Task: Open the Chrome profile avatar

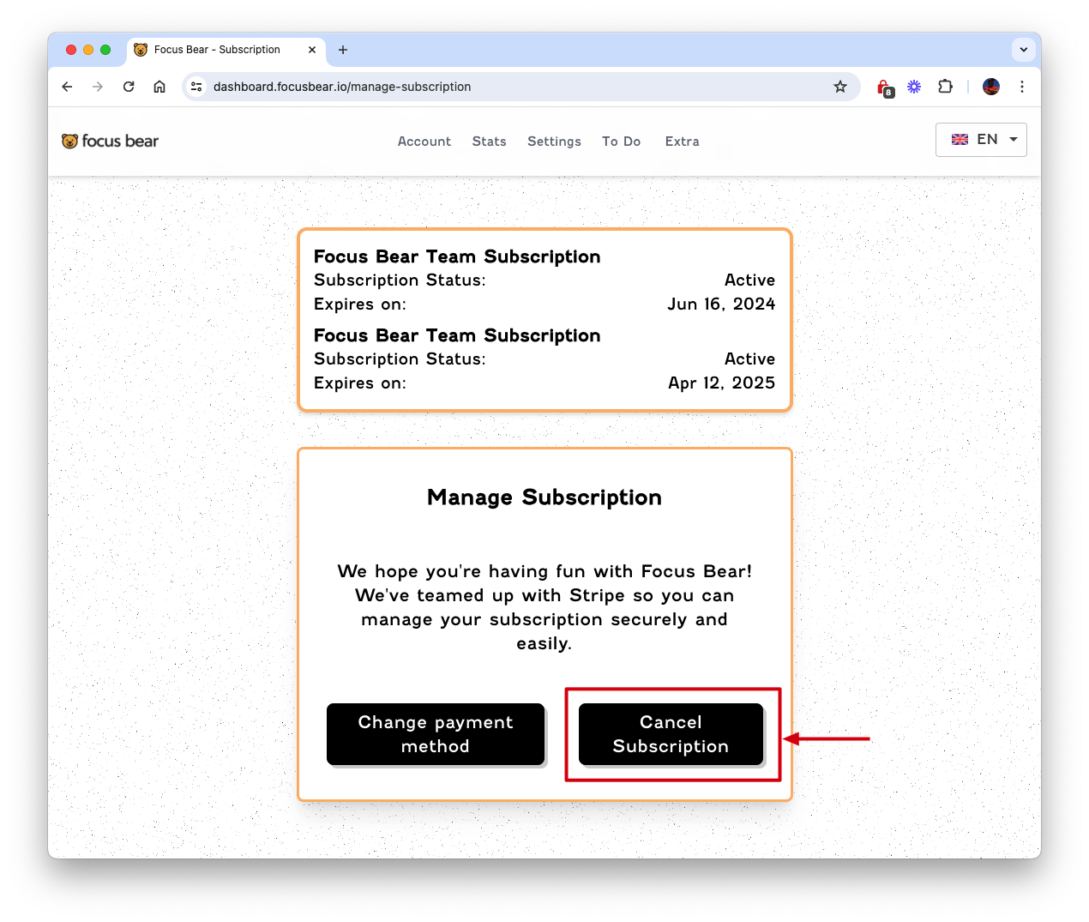Action: click(x=991, y=87)
